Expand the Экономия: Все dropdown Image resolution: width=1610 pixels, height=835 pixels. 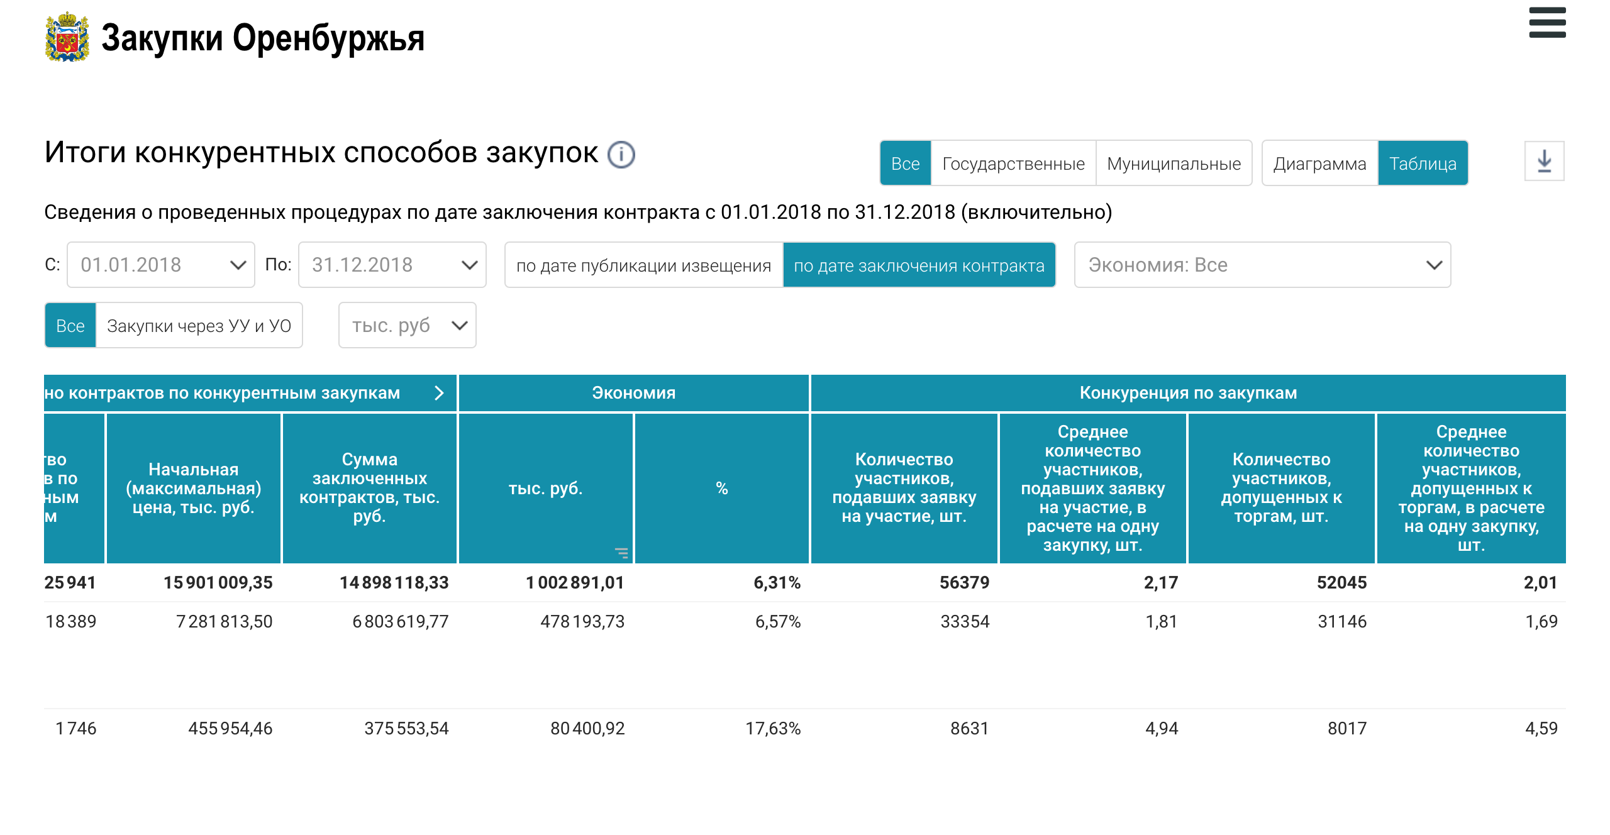(x=1262, y=265)
